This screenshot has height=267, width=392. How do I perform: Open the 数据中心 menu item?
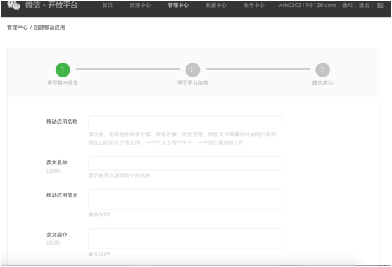point(216,5)
